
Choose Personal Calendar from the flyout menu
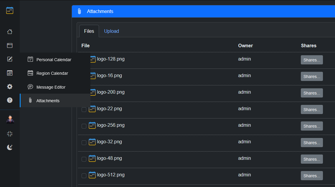[54, 60]
